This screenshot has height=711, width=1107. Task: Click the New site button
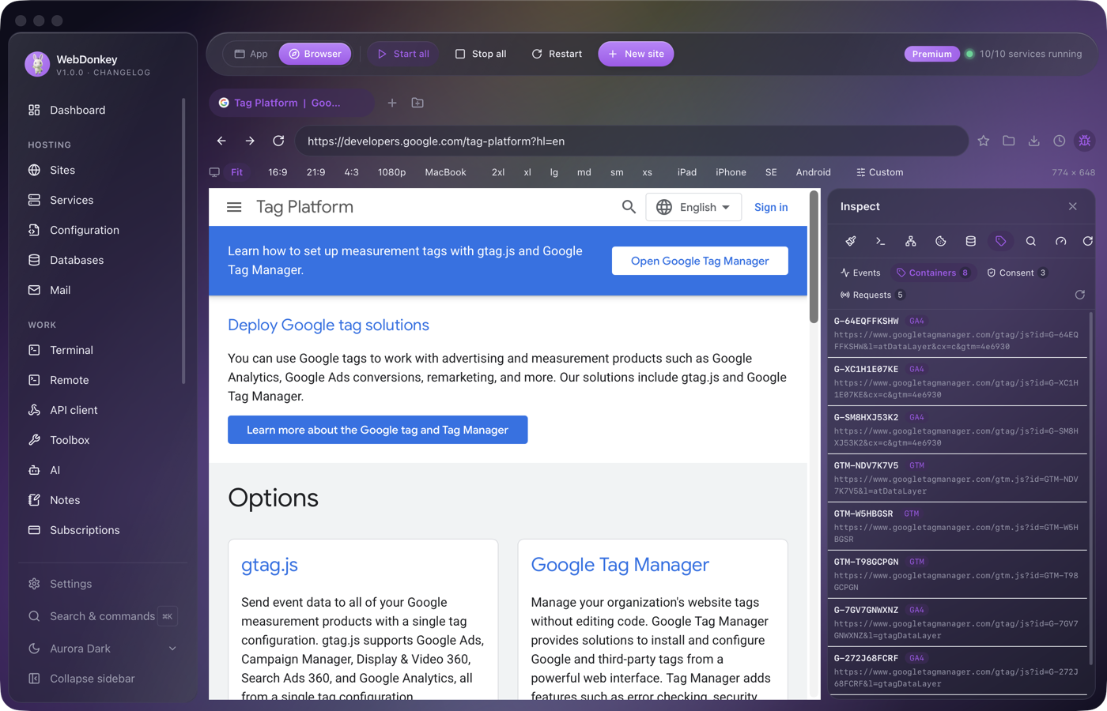tap(637, 54)
